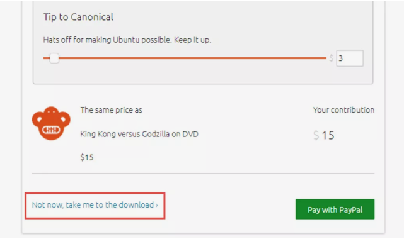Click the short slider segment left of the handle
The height and width of the screenshot is (239, 404).
click(x=47, y=58)
